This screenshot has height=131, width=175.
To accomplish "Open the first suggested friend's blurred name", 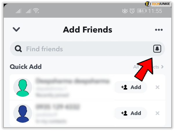I will (x=72, y=81).
